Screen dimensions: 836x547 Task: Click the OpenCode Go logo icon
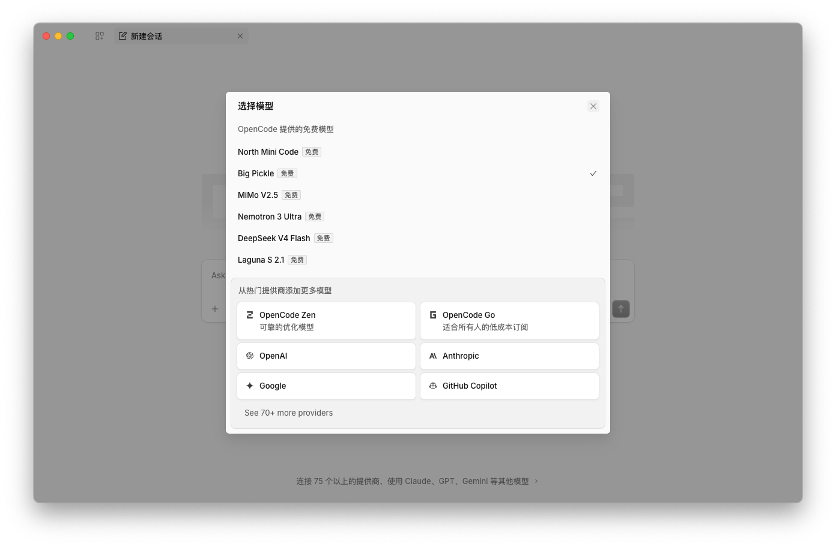click(433, 315)
